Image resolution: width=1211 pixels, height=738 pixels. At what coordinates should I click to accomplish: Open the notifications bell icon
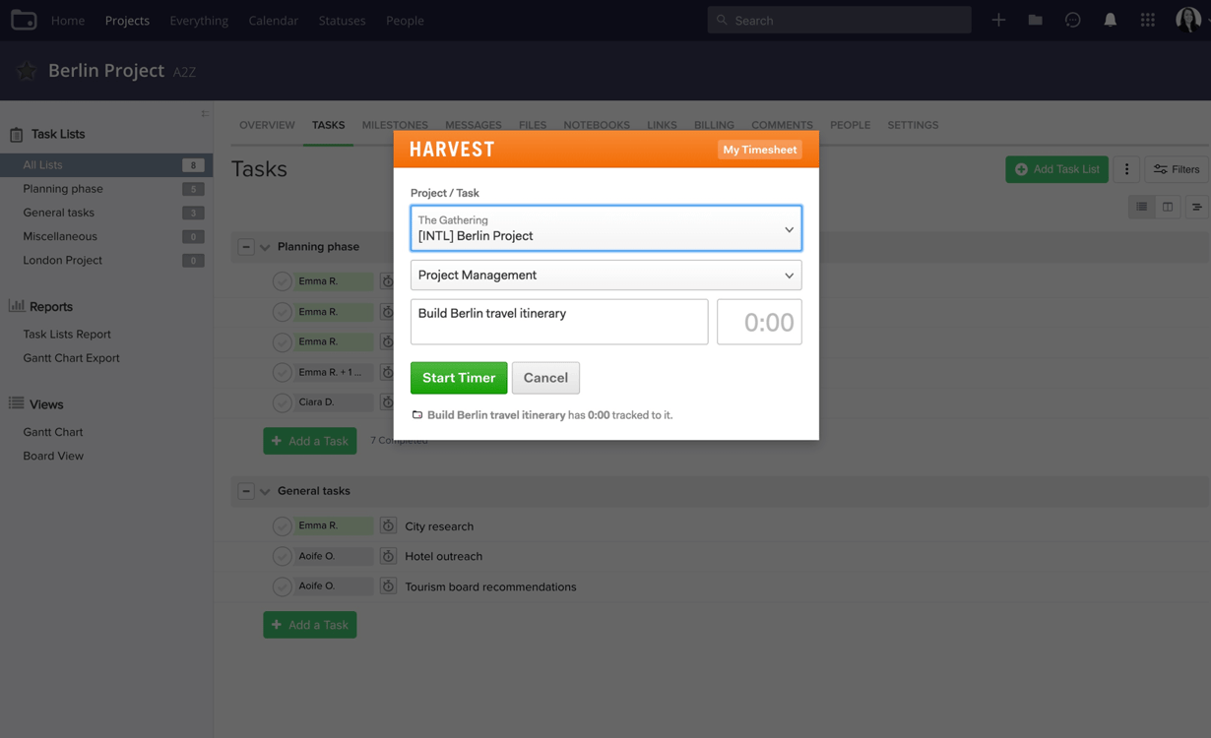click(1111, 20)
